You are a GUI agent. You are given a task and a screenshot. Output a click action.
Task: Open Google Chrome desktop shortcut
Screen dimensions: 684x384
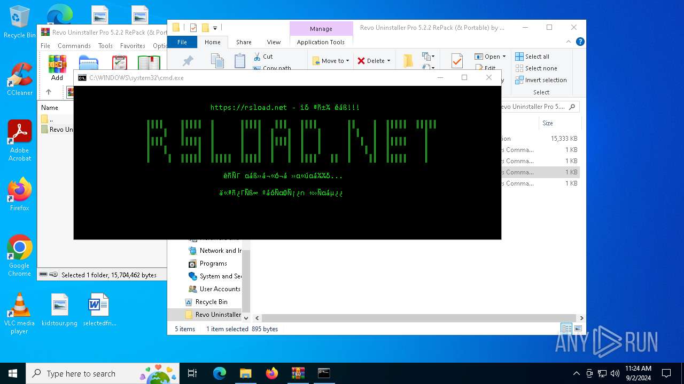19,255
